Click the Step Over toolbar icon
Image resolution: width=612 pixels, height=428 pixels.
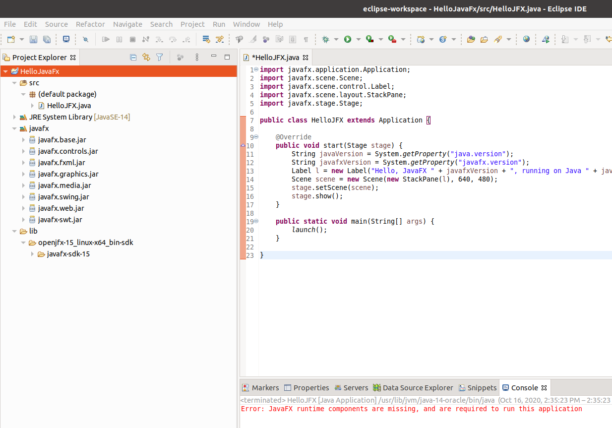[173, 39]
